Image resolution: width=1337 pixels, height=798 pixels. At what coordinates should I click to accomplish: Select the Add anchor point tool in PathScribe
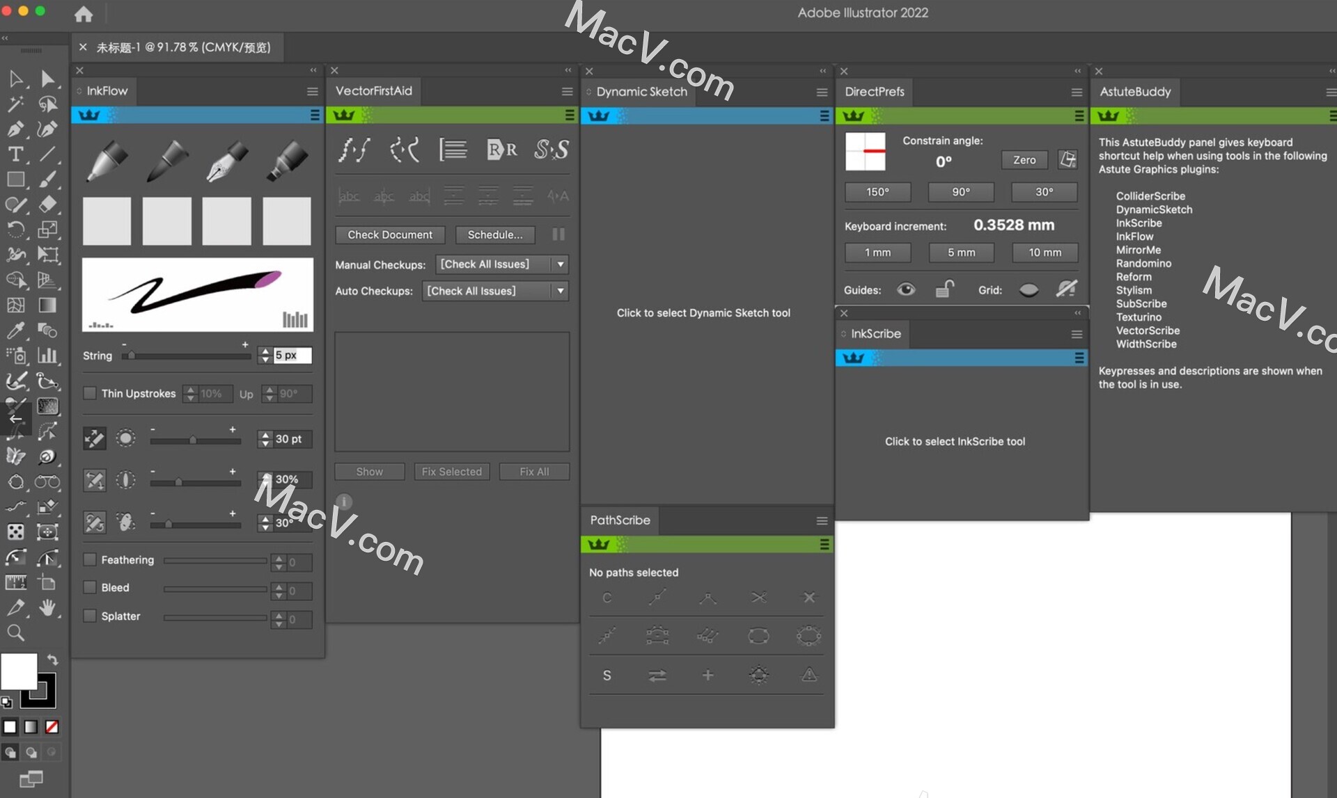pyautogui.click(x=707, y=676)
